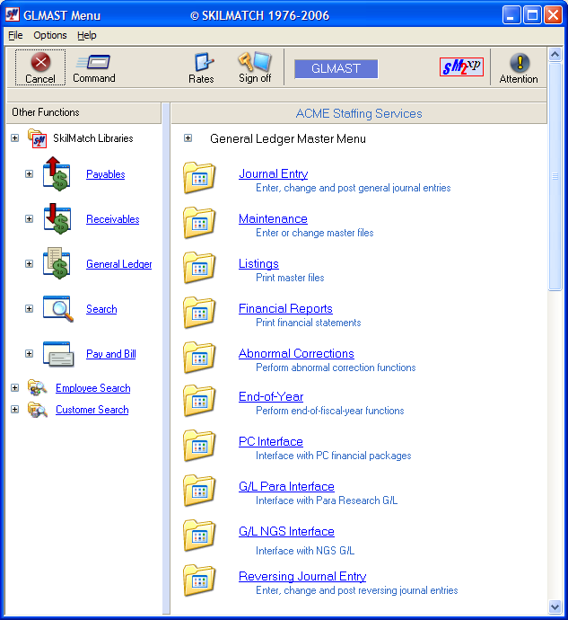Click the General Ledger sidebar icon

[57, 263]
